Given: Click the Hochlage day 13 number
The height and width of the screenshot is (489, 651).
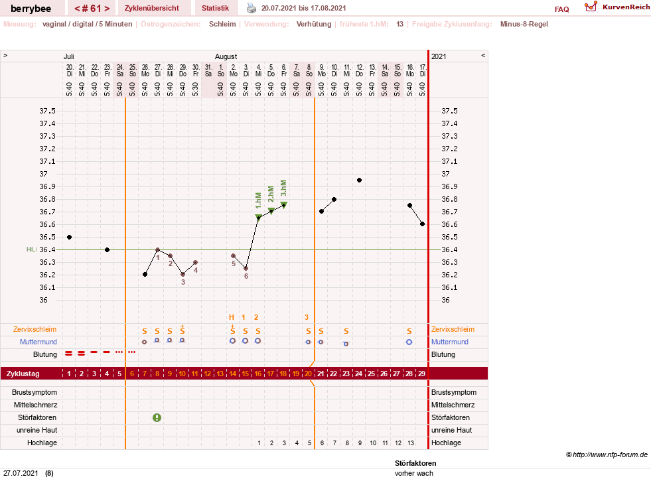Looking at the screenshot, I should coord(411,443).
